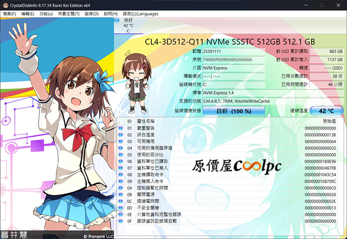Select the 不安全關機 attribute name

148,208
